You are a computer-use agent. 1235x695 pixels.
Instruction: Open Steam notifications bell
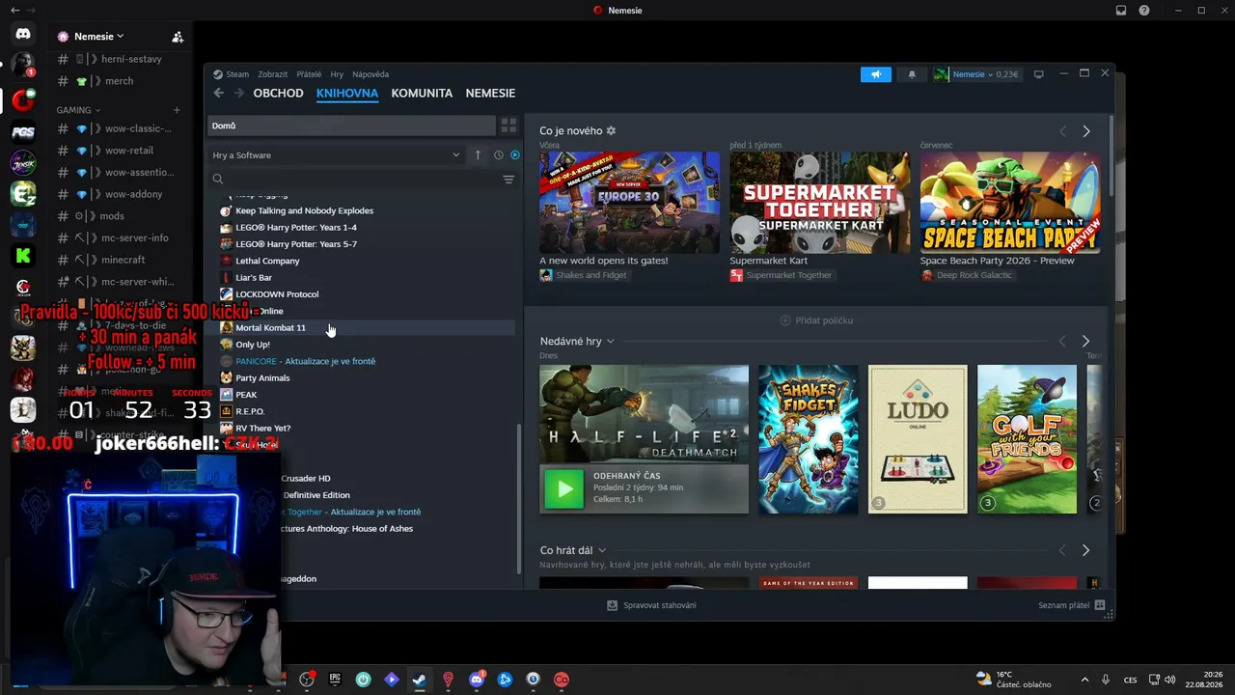[x=912, y=74]
